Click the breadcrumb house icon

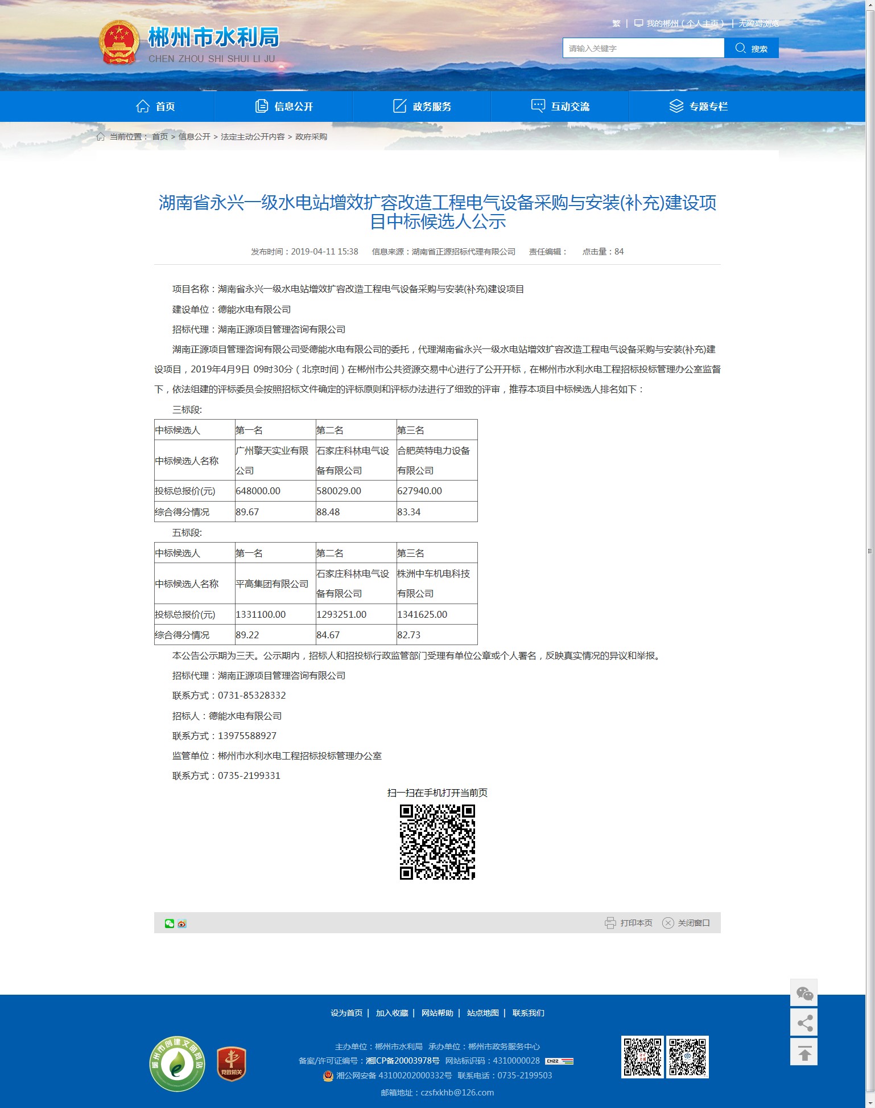click(x=101, y=137)
